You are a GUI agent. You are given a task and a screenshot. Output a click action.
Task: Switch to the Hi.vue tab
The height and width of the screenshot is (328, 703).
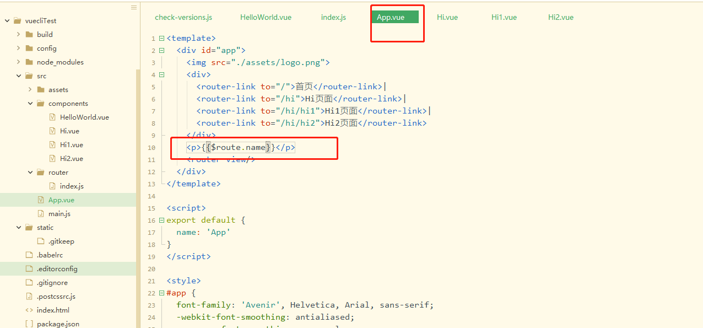coord(447,17)
